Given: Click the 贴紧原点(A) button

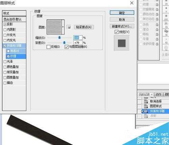Looking at the screenshot, I should click(84, 27).
